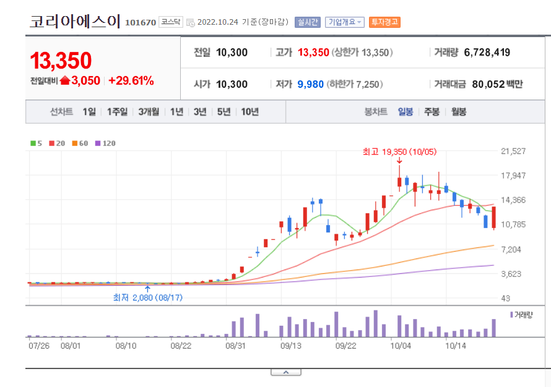
Task: Click the 코스닥 market label
Action: point(171,22)
